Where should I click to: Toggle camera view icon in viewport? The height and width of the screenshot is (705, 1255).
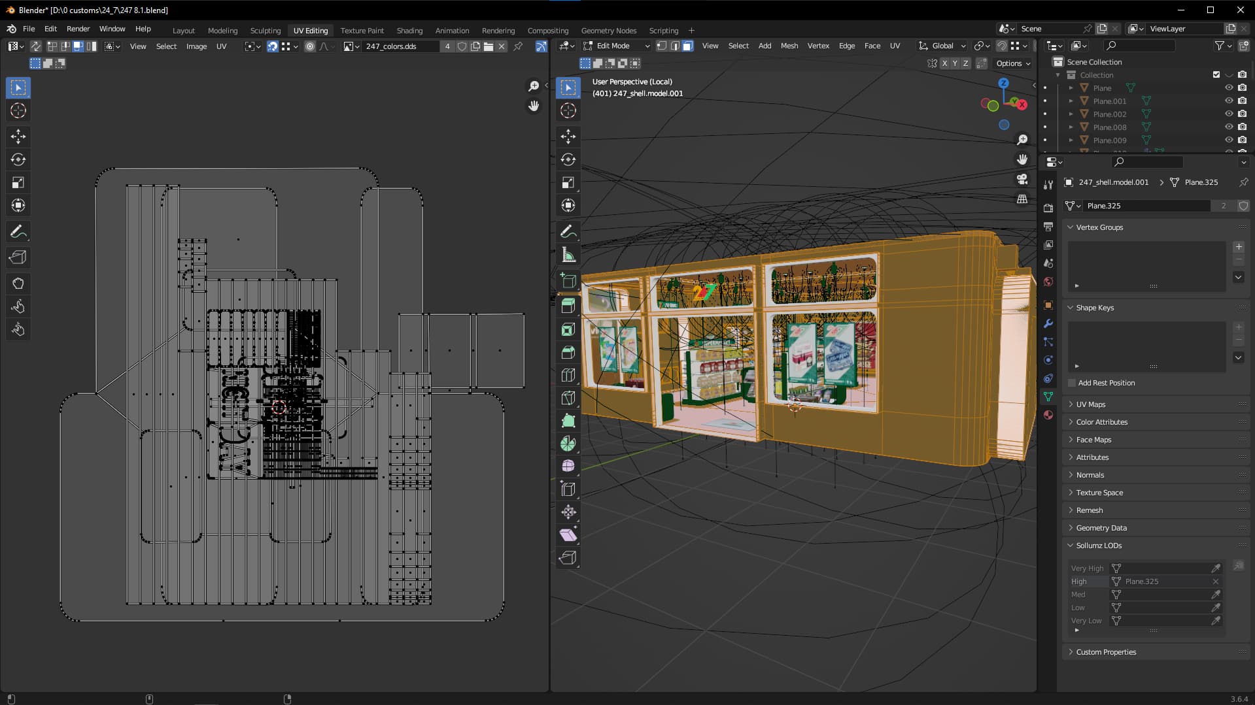tap(1022, 179)
